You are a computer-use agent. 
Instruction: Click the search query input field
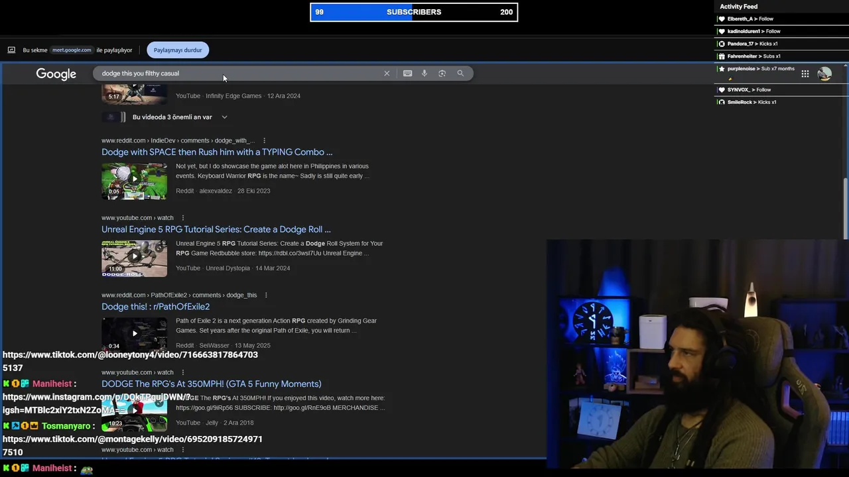click(x=239, y=74)
